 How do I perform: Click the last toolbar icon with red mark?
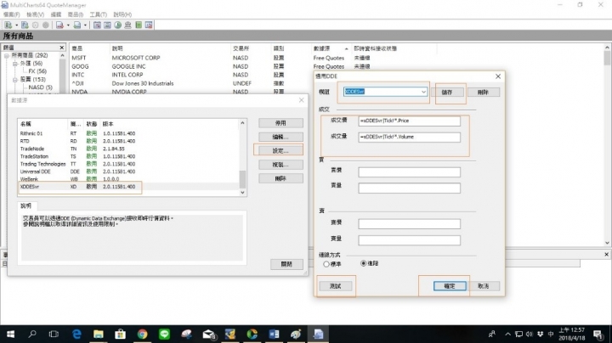(149, 25)
